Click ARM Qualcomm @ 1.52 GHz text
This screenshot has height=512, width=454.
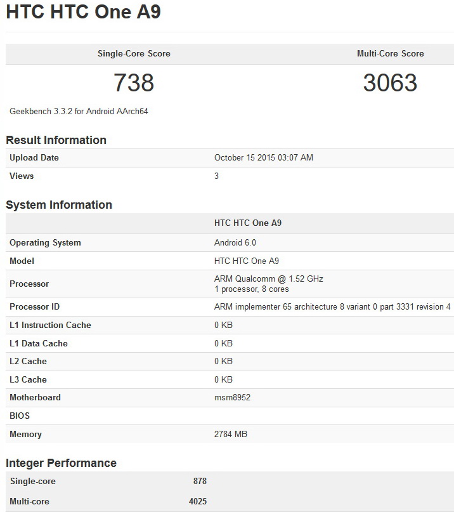point(269,279)
